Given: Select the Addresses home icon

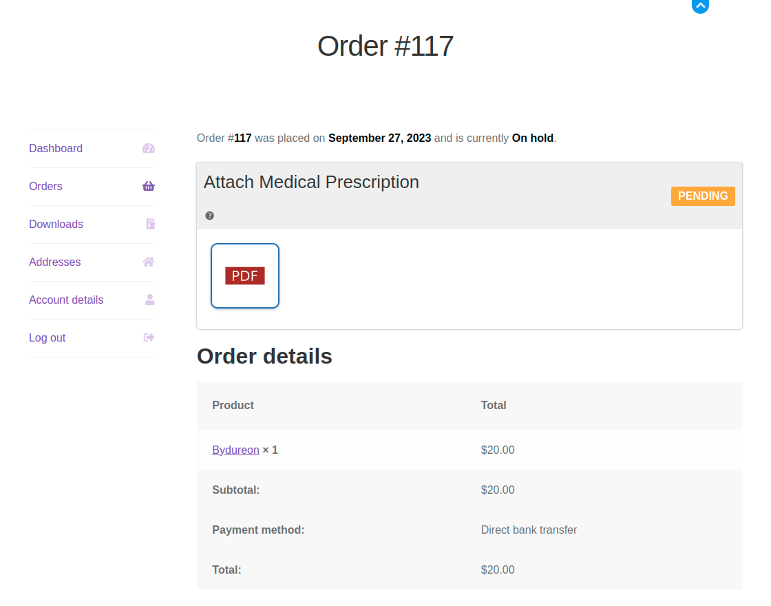Looking at the screenshot, I should 148,262.
